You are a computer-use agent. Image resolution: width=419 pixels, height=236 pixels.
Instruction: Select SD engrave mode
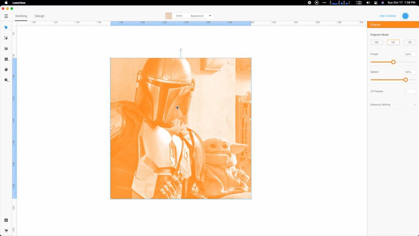click(x=377, y=42)
